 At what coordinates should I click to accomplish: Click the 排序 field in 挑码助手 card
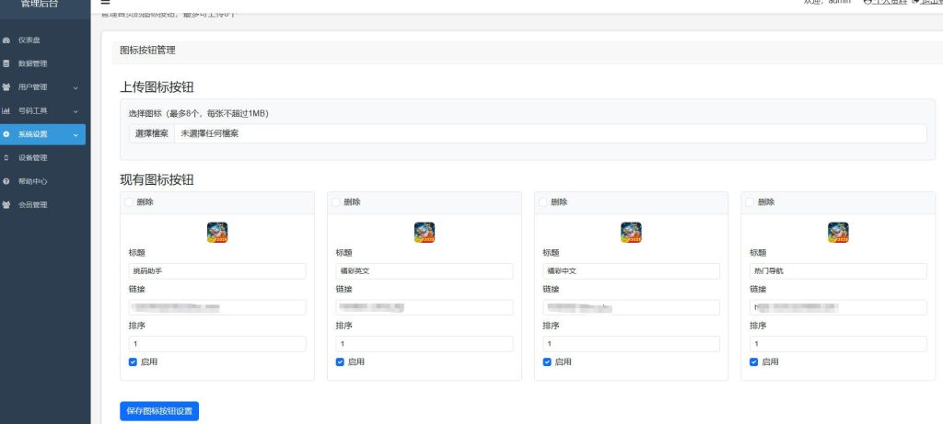click(217, 344)
